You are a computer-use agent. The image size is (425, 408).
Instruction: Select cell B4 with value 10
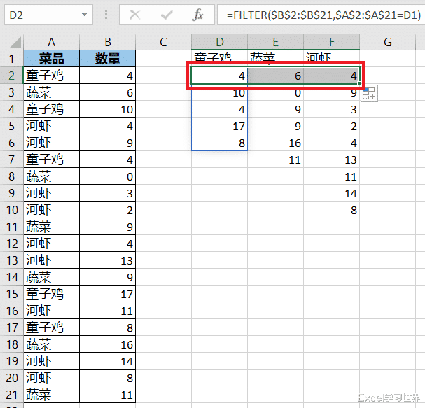pos(108,109)
